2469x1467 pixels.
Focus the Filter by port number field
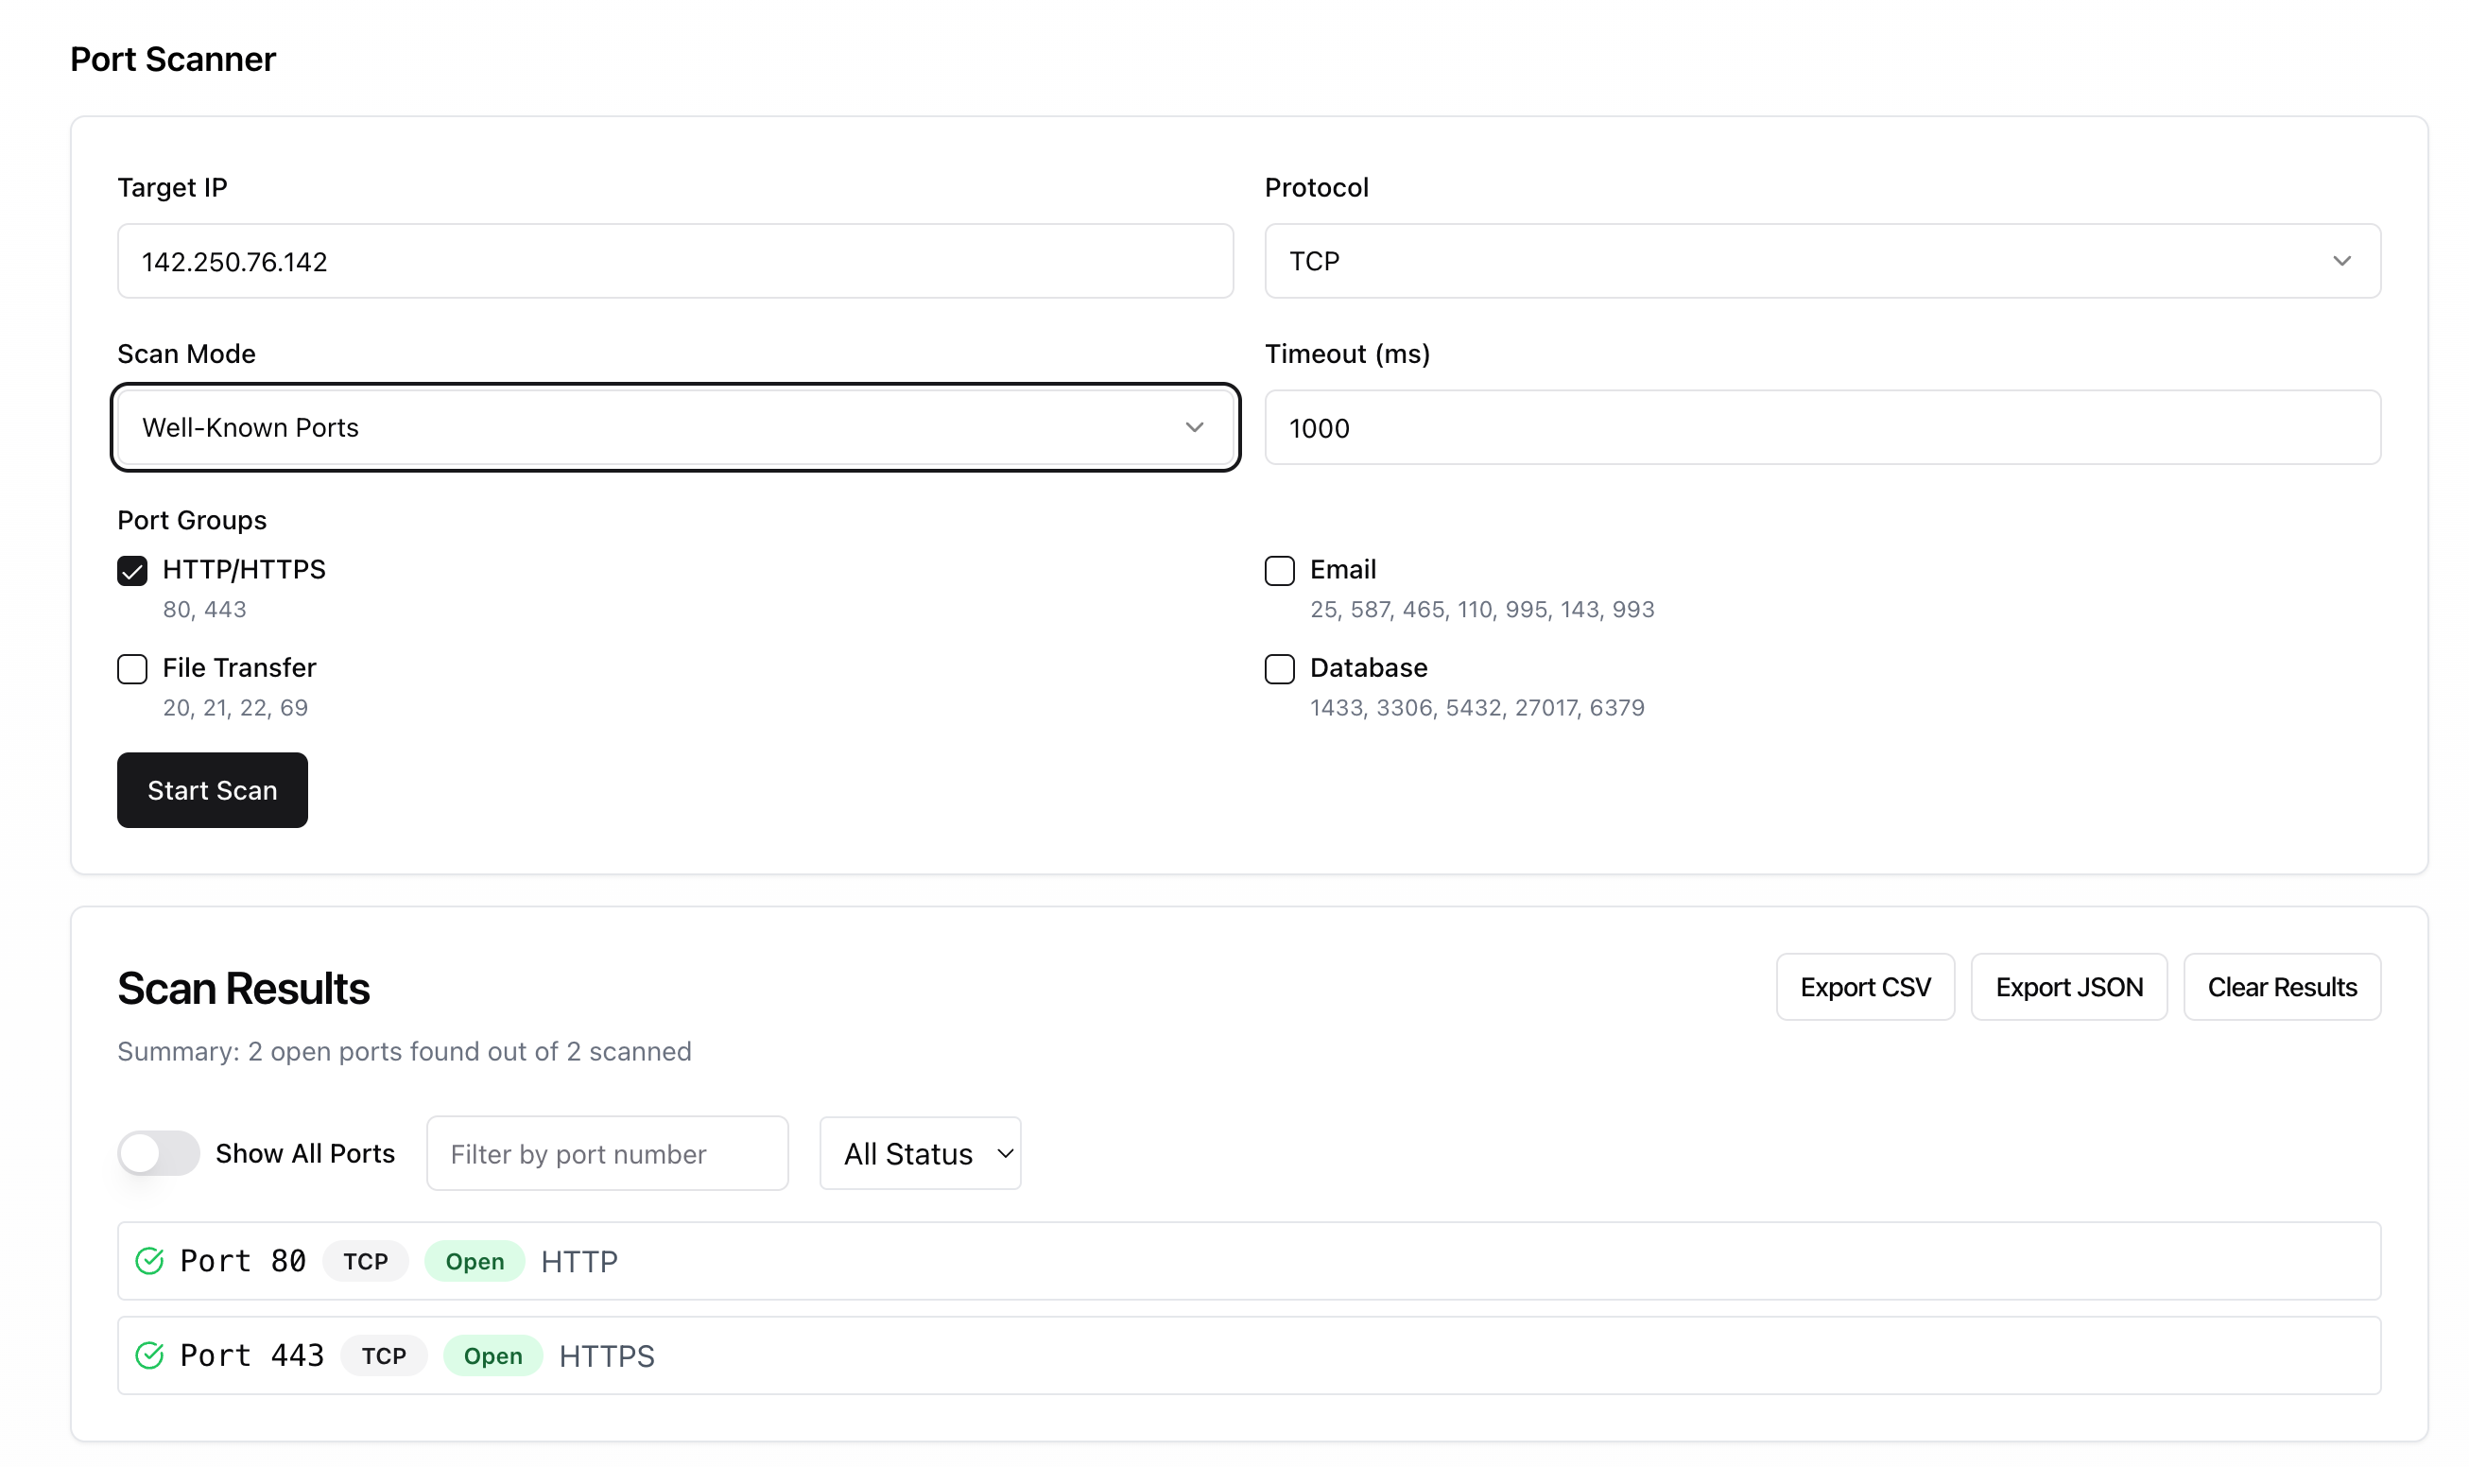coord(607,1152)
